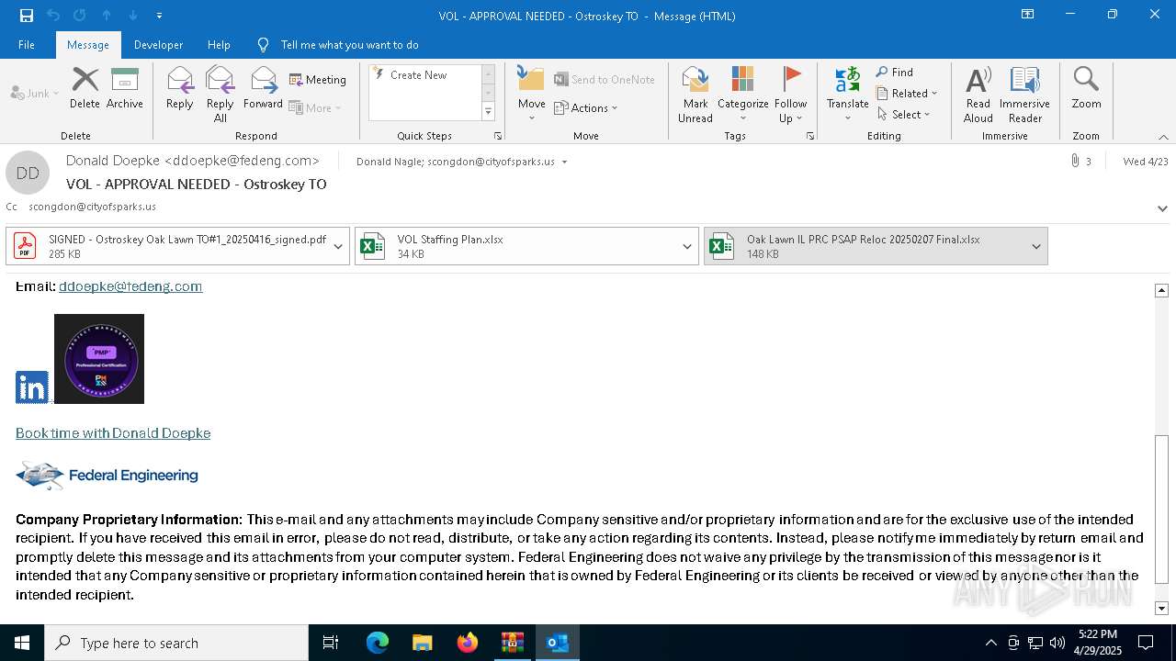Screen dimensions: 1176x661
Task: Open dropdown for SIGNED Ostroskey PDF attachment
Action: pos(338,246)
